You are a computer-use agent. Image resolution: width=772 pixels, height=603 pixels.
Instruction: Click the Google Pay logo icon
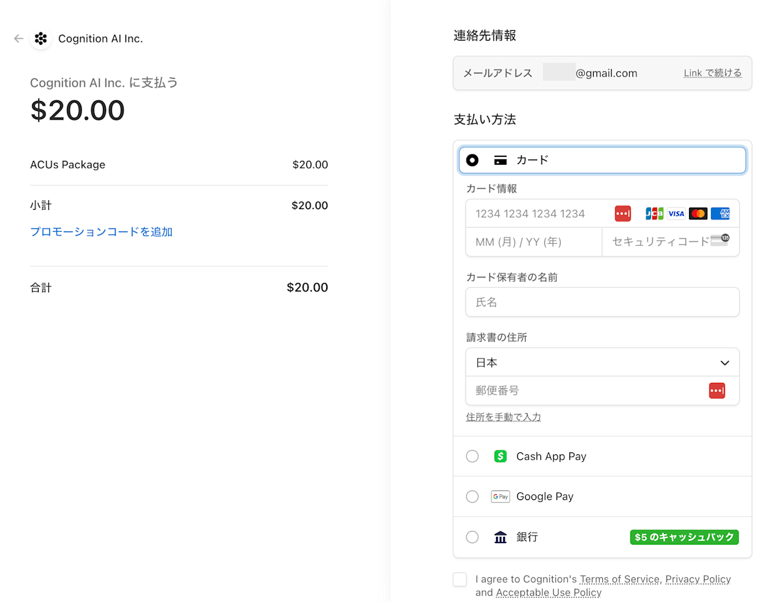(501, 497)
